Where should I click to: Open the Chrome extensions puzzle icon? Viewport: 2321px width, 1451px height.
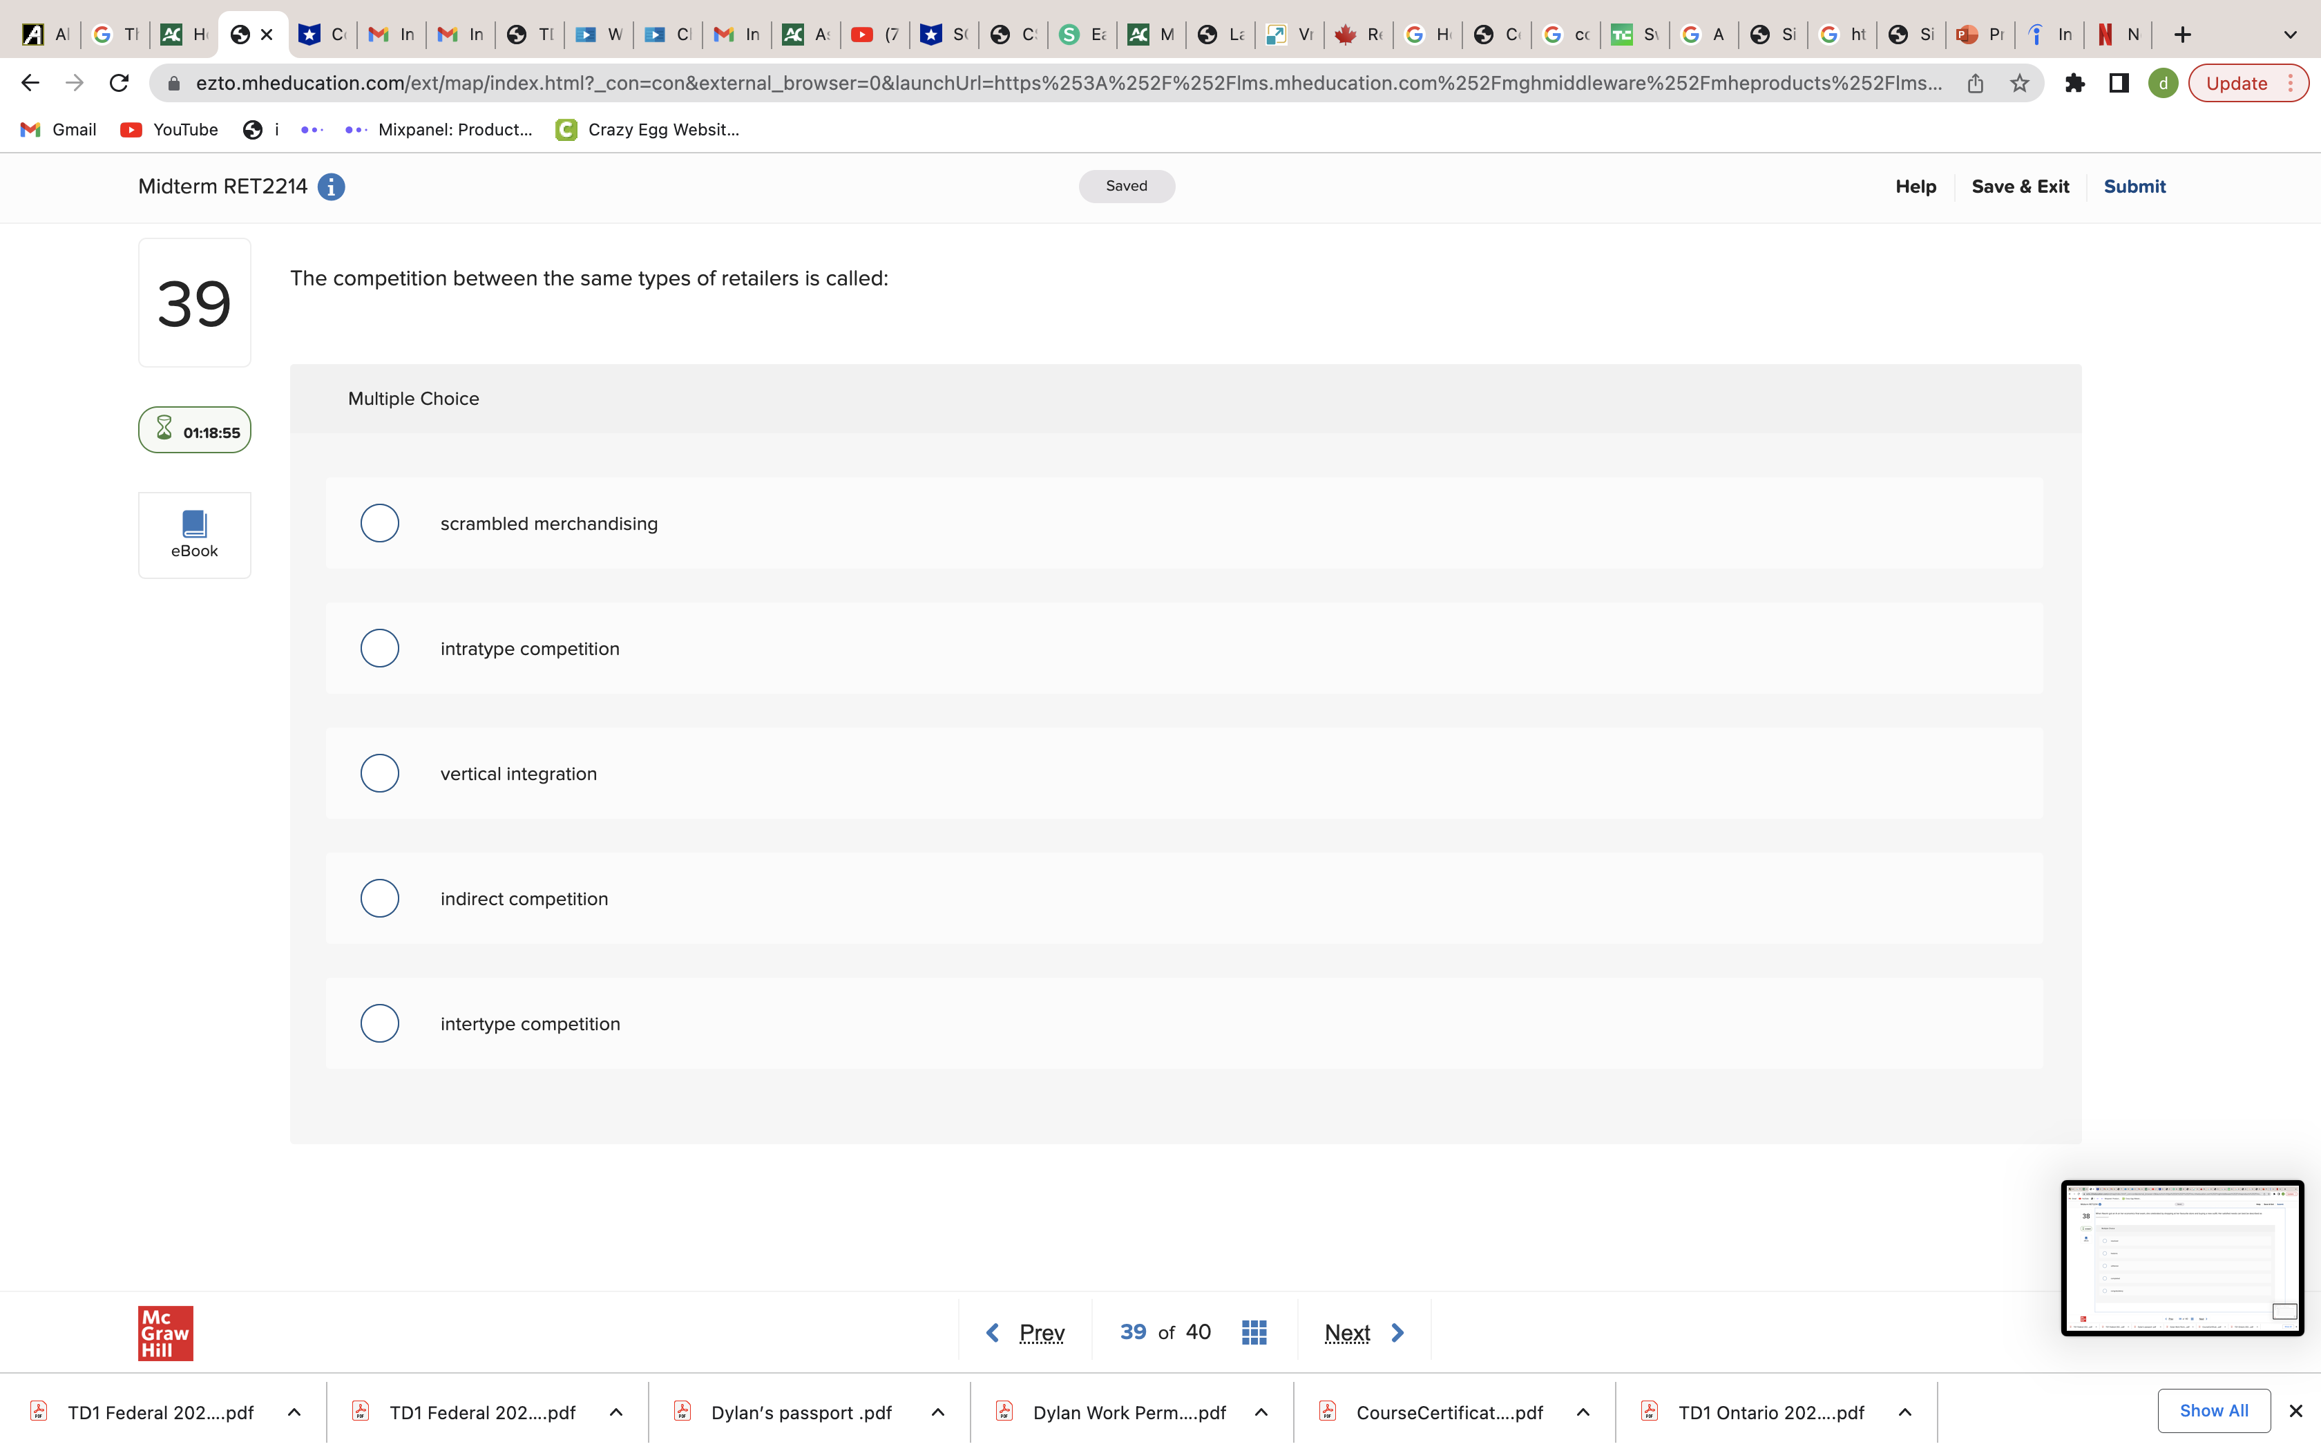pos(2074,84)
